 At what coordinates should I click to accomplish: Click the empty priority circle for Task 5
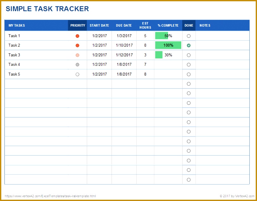77,74
